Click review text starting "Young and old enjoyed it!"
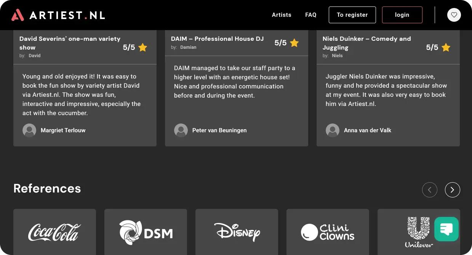This screenshot has height=255, width=472. [x=82, y=95]
